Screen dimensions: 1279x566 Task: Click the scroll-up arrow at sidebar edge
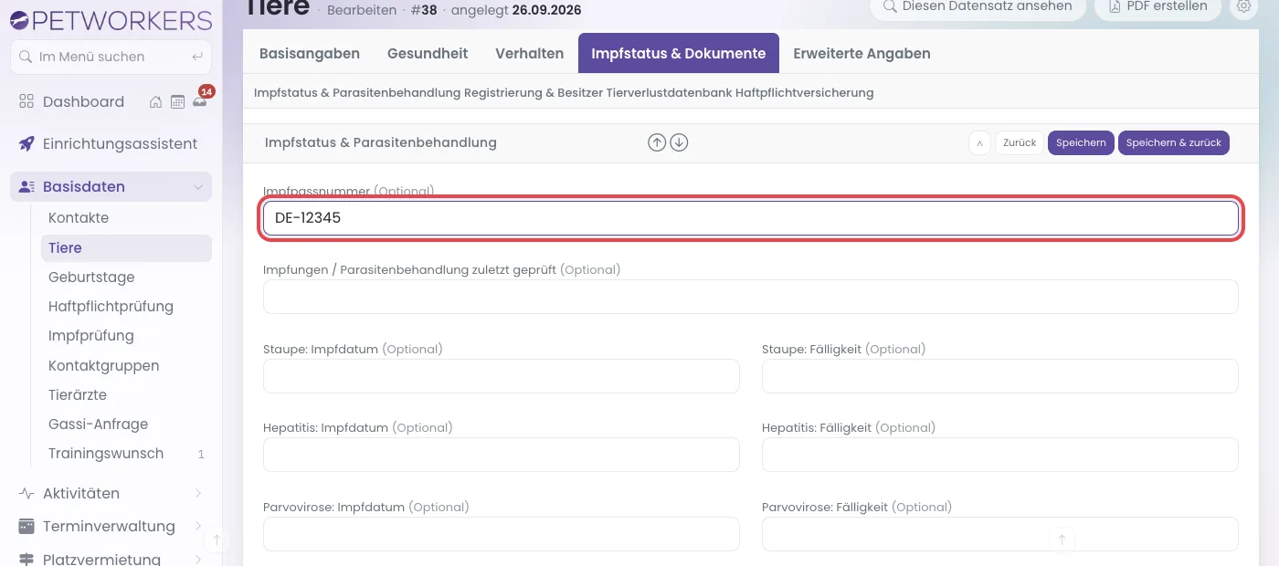click(x=217, y=540)
